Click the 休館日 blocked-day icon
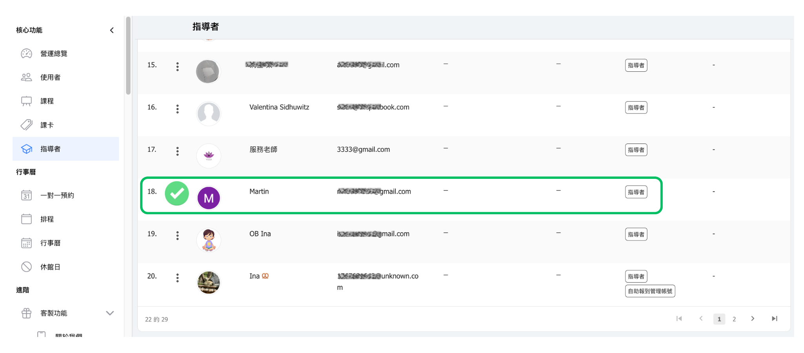Image resolution: width=804 pixels, height=353 pixels. pyautogui.click(x=26, y=267)
